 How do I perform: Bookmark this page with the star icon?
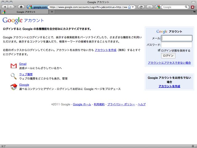click(x=129, y=7)
